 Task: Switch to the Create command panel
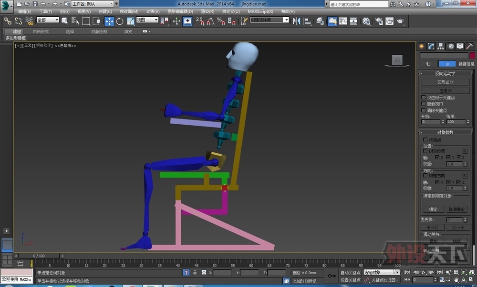pyautogui.click(x=422, y=46)
